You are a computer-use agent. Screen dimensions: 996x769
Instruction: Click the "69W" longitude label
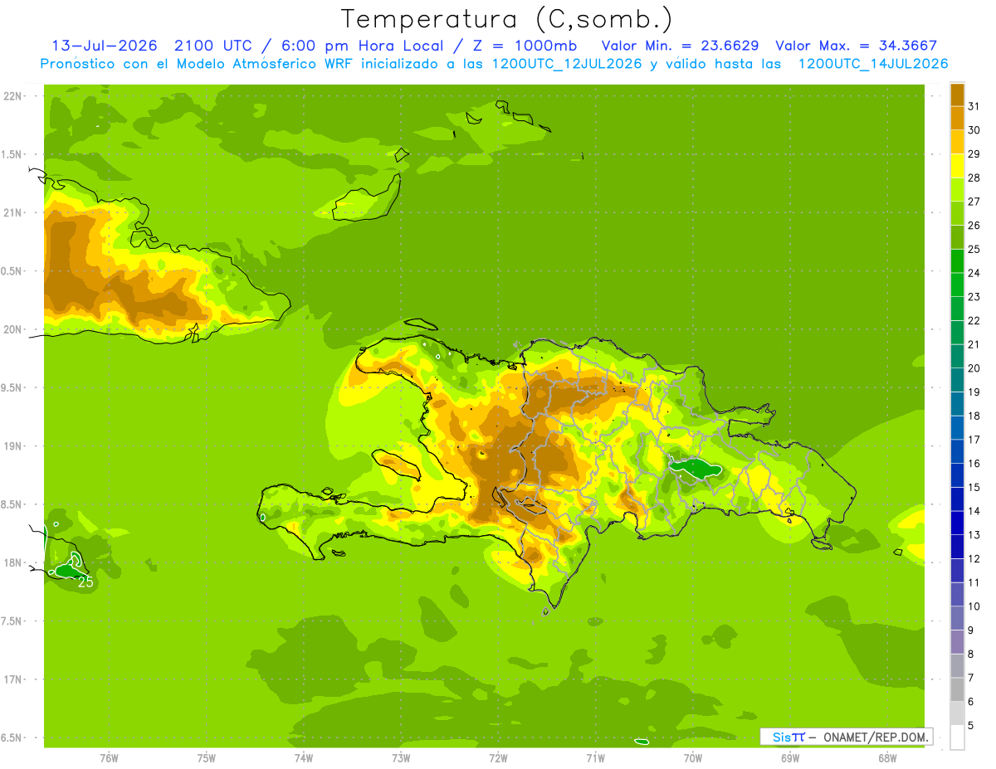tap(790, 758)
